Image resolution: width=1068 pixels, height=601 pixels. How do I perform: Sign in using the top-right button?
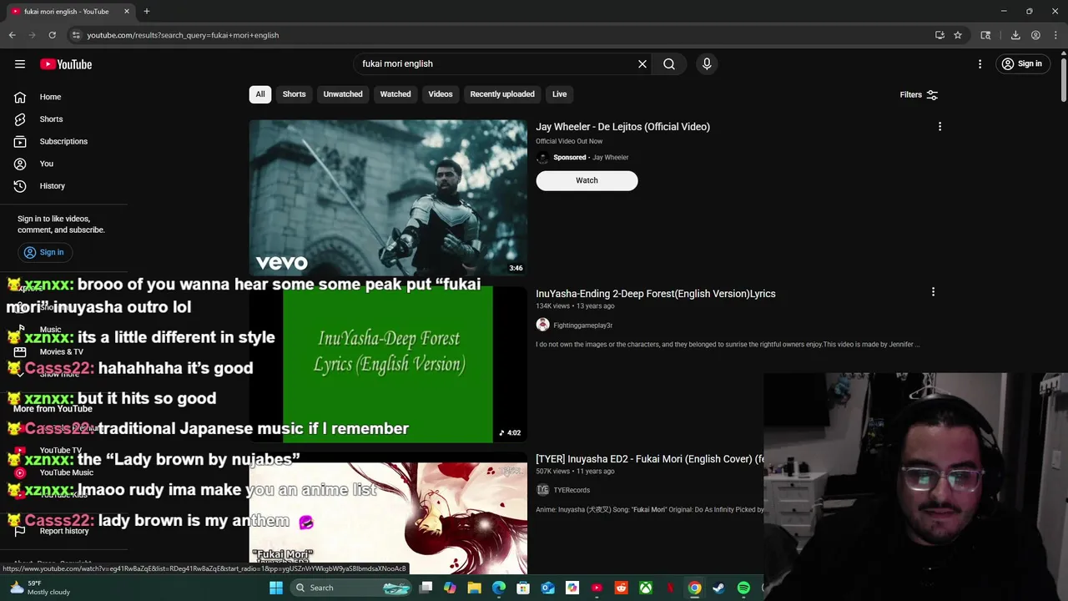(x=1022, y=63)
